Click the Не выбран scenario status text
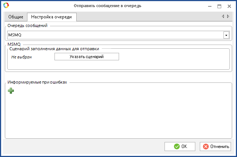This screenshot has width=237, height=157. pos(21,57)
